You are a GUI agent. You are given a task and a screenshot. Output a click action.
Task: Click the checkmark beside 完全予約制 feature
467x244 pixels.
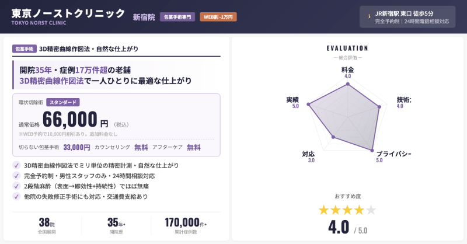[x=16, y=176]
